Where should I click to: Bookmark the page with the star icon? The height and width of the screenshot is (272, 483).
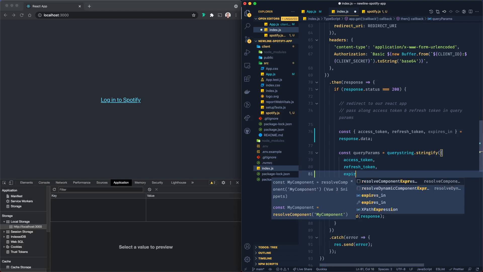coord(194,15)
